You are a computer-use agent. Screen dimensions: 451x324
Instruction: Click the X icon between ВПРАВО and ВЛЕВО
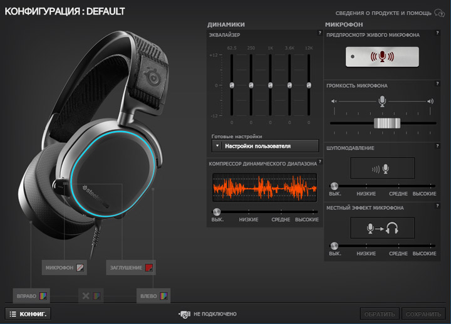coord(86,296)
